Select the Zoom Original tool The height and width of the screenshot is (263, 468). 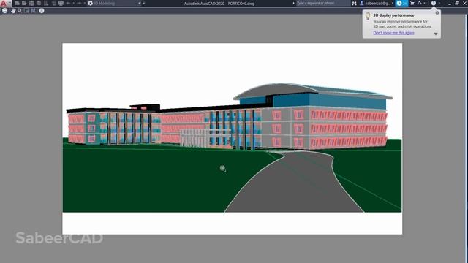33,11
